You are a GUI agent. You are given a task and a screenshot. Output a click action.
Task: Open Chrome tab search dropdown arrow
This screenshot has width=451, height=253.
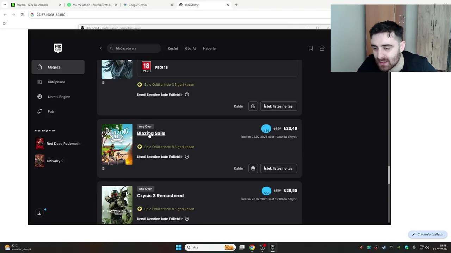pyautogui.click(x=5, y=5)
